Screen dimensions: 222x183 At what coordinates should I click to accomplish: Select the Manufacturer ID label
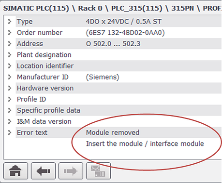click(43, 77)
